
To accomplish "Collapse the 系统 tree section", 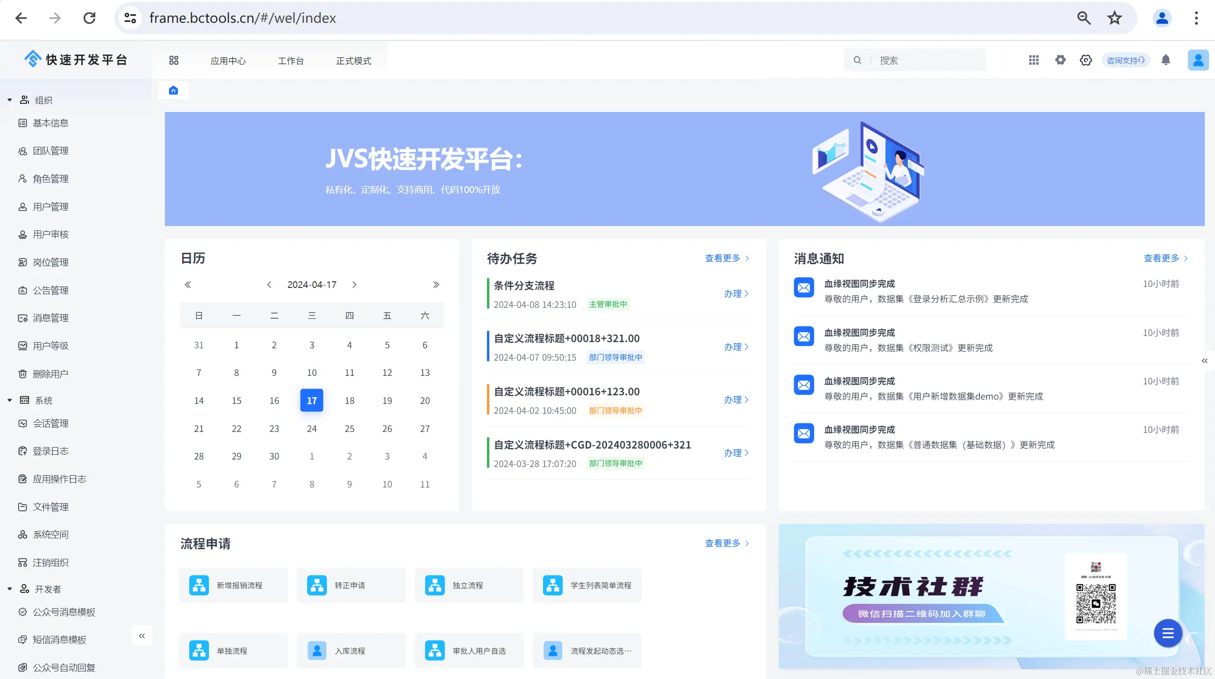I will 10,401.
